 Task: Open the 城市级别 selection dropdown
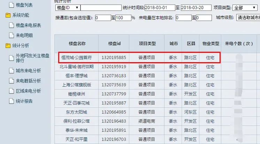[248, 17]
